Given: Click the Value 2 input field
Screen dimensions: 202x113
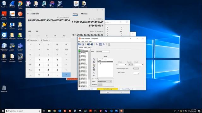Looking at the screenshot, I should coord(139,65).
